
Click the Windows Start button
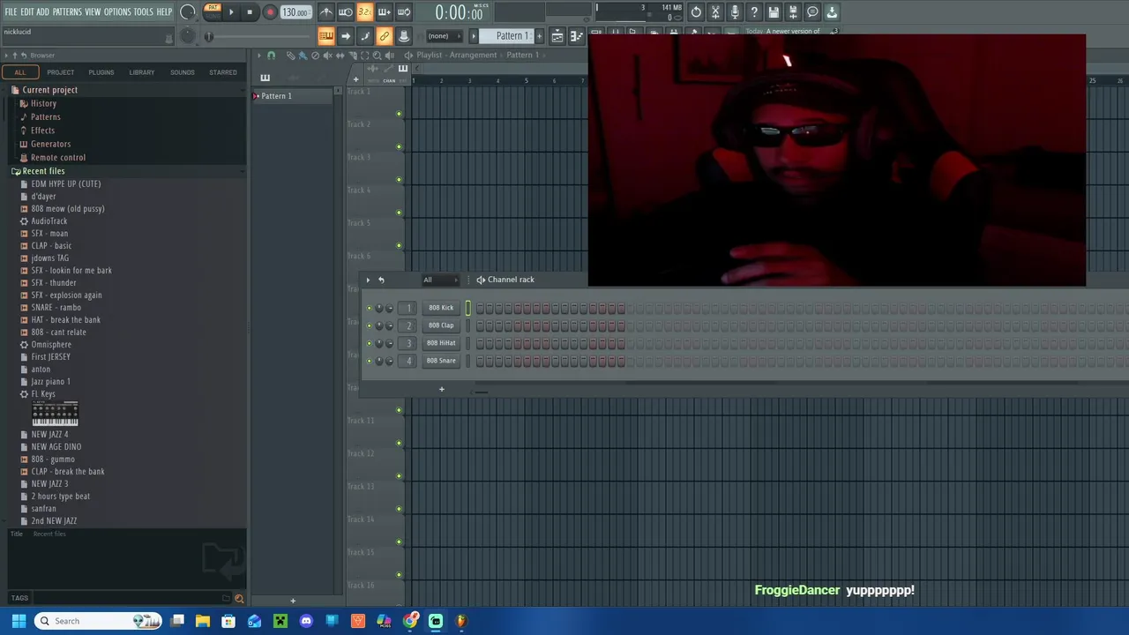point(19,621)
